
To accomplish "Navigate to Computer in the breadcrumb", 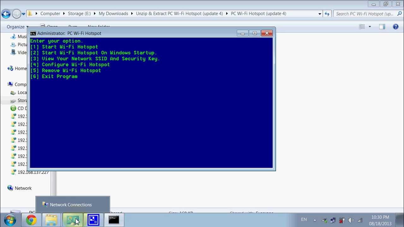I will click(x=50, y=14).
